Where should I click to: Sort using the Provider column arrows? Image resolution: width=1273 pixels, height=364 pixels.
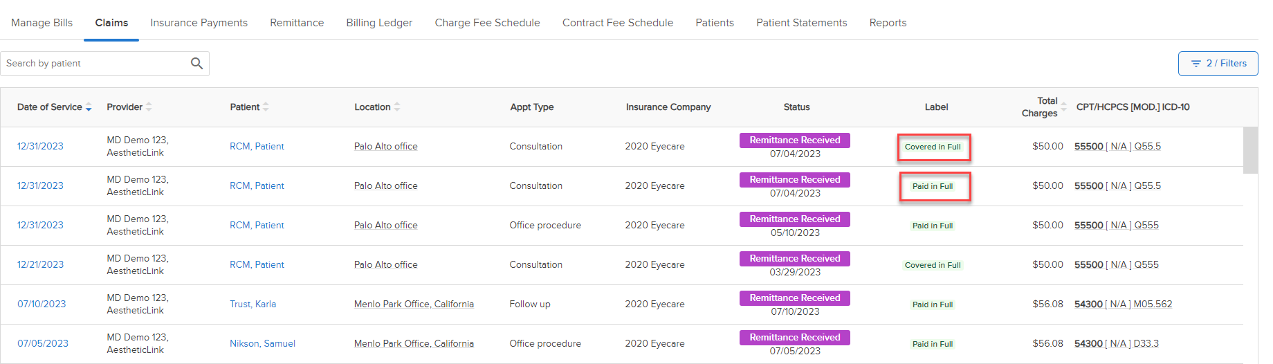[x=149, y=107]
